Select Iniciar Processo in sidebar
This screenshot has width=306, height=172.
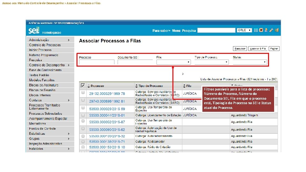pyautogui.click(x=50, y=50)
